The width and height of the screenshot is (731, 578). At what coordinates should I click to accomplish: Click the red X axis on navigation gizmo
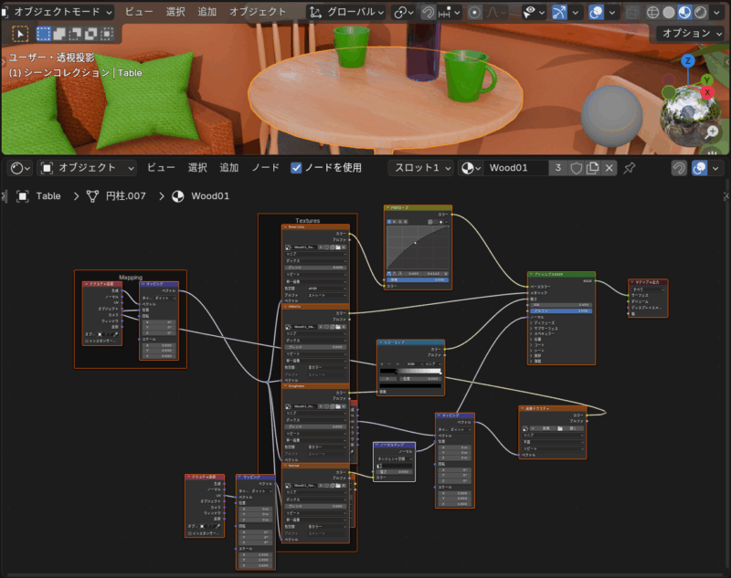pyautogui.click(x=707, y=92)
